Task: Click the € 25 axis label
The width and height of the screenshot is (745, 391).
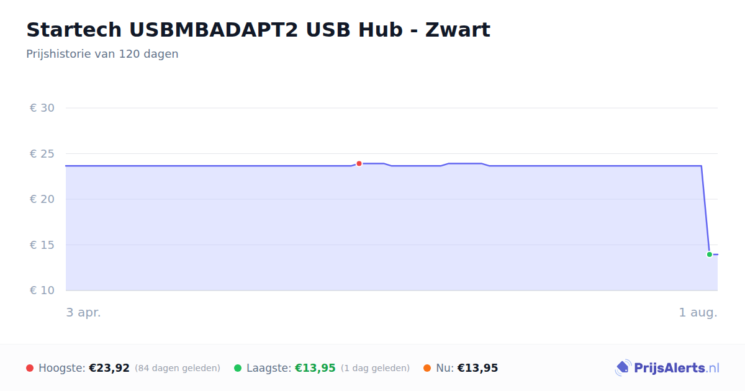Action: click(x=42, y=154)
